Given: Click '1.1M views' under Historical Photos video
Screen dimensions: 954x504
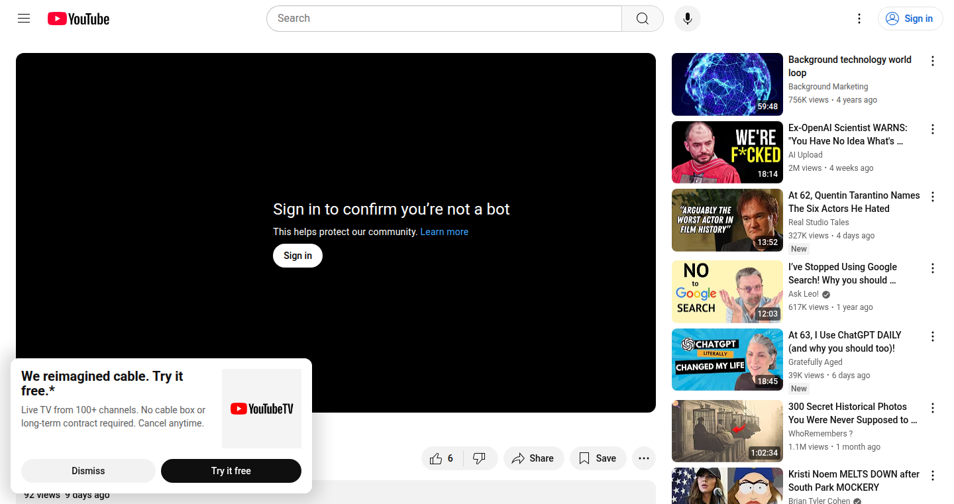Looking at the screenshot, I should (808, 447).
